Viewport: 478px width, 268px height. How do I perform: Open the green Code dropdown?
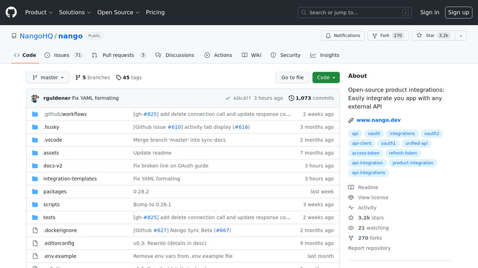[x=325, y=78]
